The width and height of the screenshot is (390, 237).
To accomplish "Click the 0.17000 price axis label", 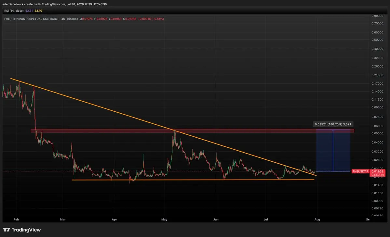I will pos(377,84).
